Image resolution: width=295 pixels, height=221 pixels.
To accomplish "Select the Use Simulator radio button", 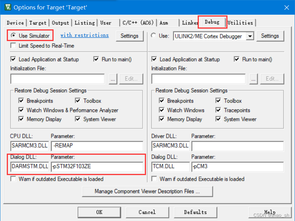I will click(x=13, y=35).
